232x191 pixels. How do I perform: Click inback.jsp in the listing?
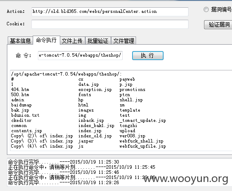click(91, 121)
